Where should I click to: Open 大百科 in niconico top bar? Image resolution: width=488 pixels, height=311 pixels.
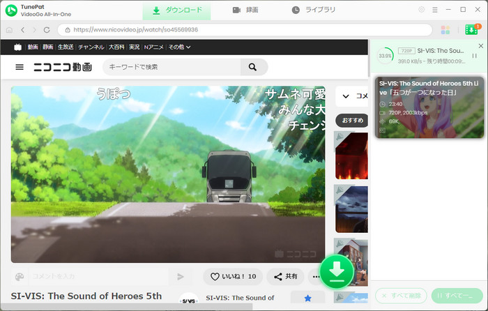(x=116, y=47)
